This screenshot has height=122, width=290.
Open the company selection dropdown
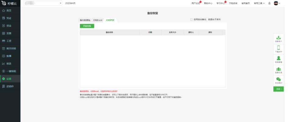[x=43, y=3]
